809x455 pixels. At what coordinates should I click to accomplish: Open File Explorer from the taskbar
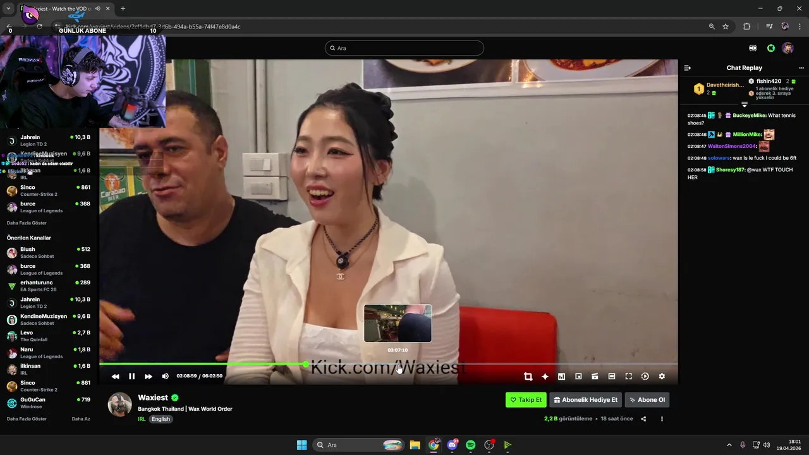415,445
